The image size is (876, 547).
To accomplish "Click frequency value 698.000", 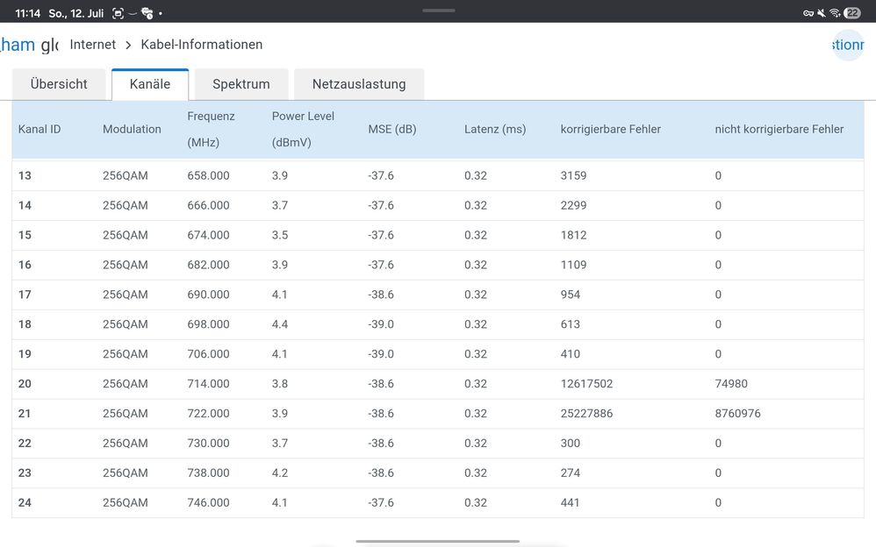I will (x=208, y=324).
